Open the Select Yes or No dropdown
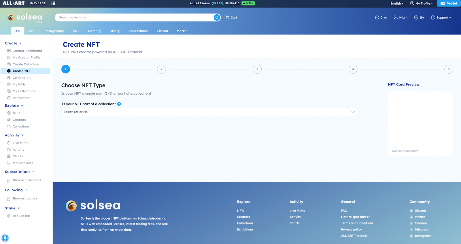This screenshot has height=244, width=461. pos(209,112)
